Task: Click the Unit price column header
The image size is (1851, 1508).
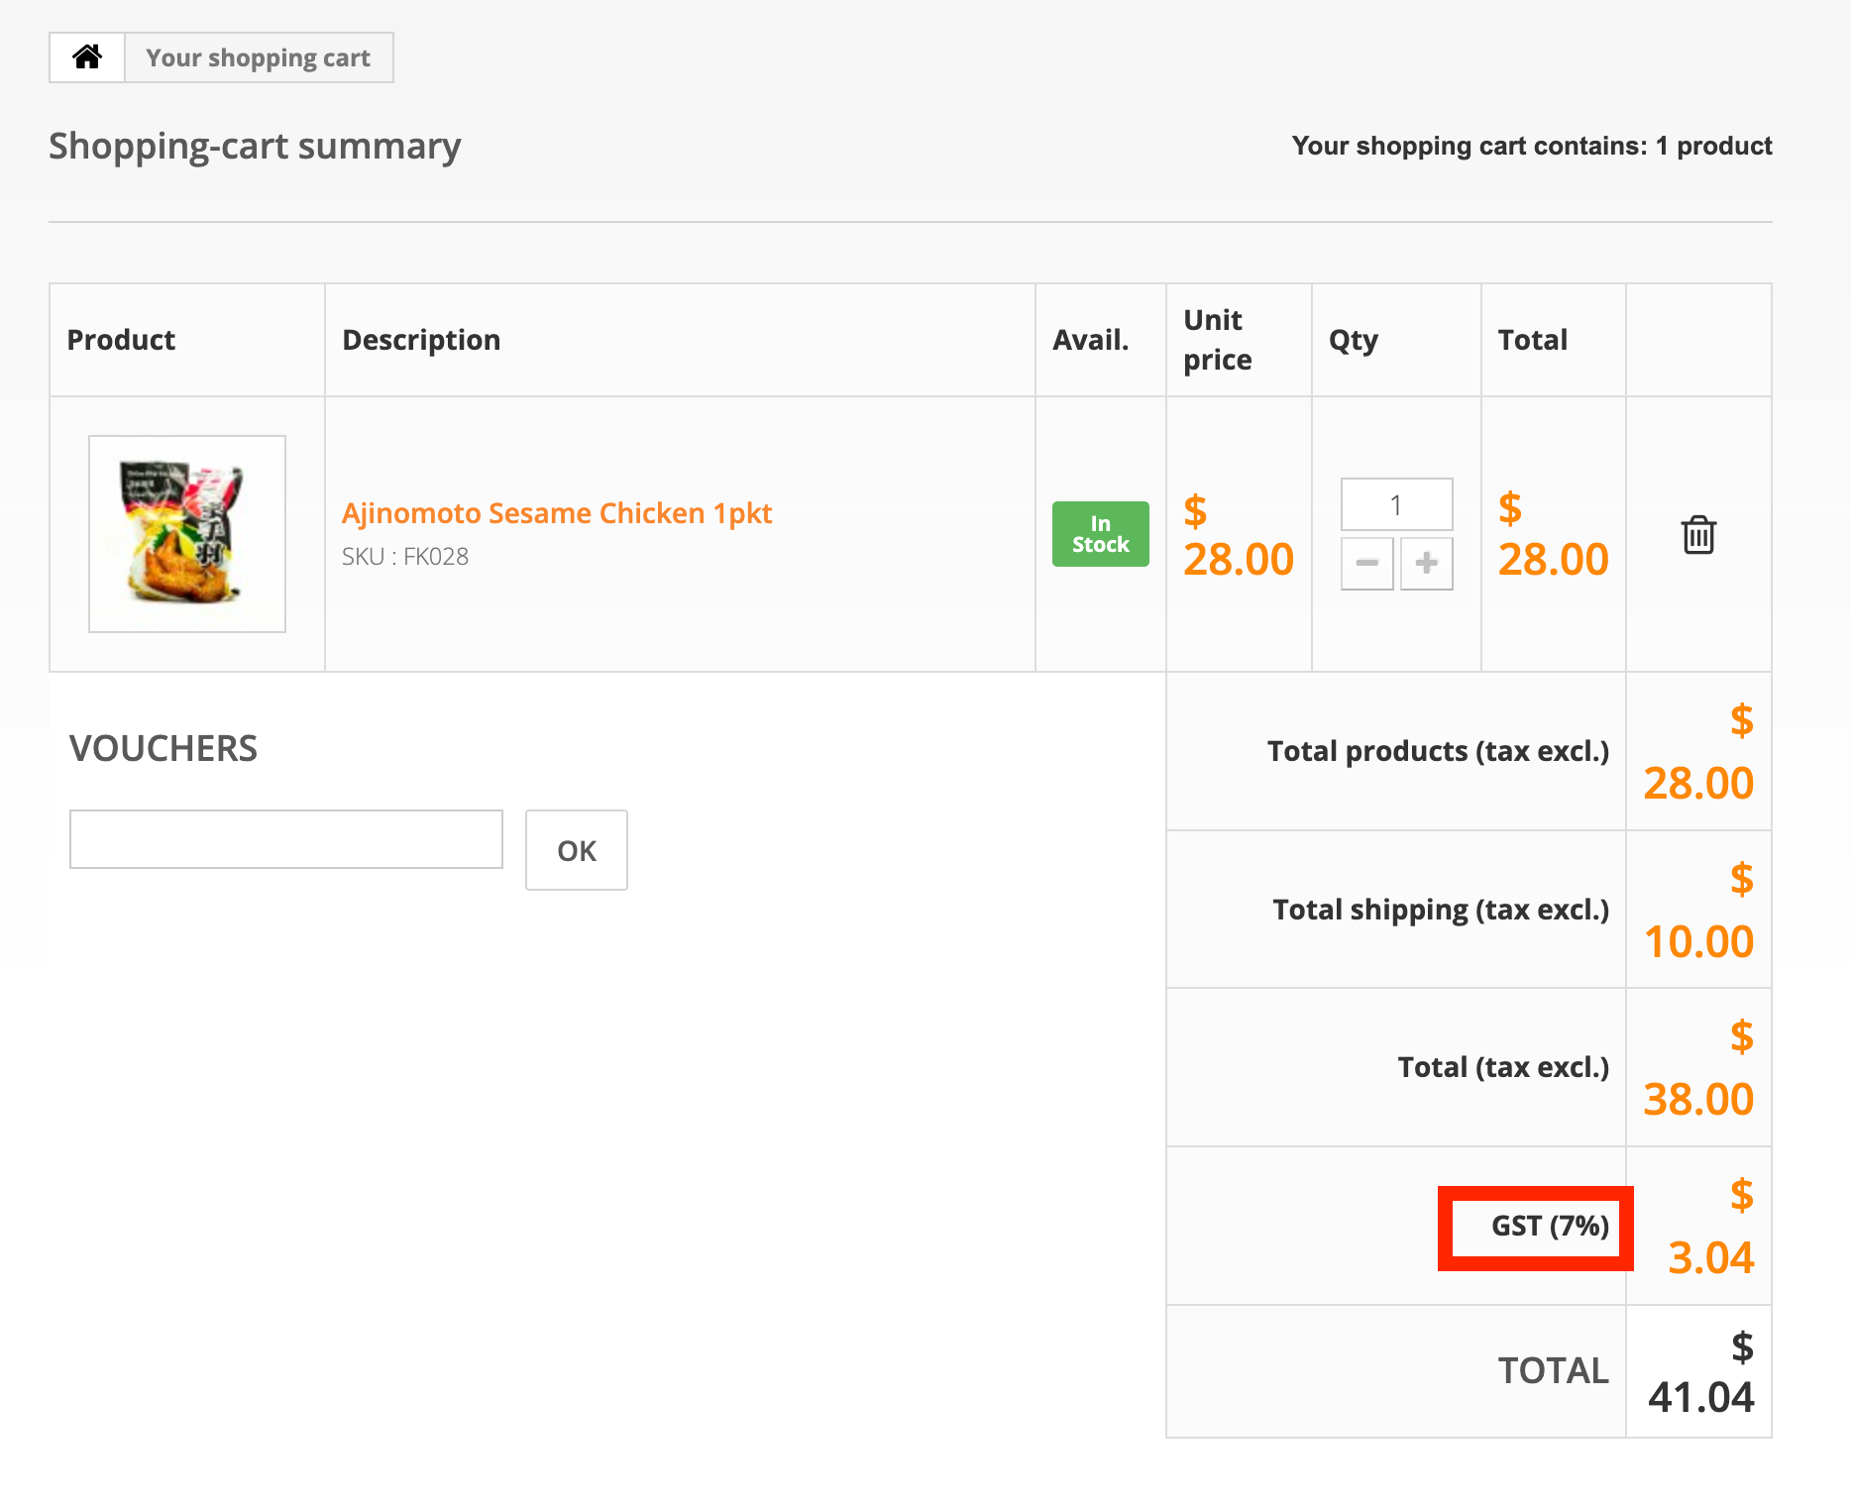Action: coord(1218,340)
